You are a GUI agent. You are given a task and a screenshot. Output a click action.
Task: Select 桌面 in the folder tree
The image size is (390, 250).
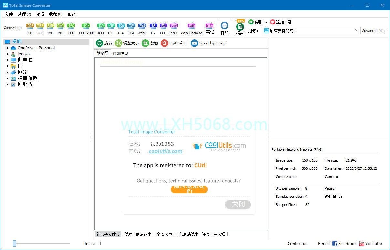click(x=17, y=42)
